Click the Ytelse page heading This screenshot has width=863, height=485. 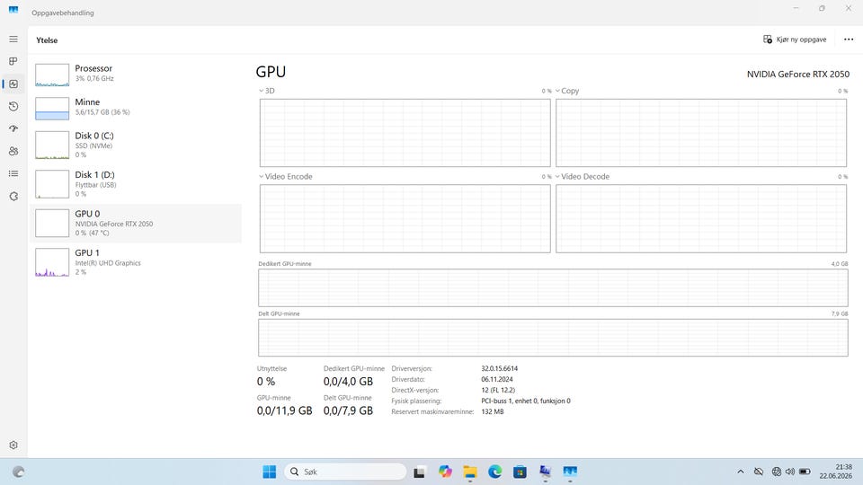click(47, 40)
